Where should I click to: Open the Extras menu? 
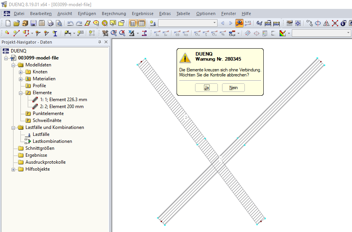(x=165, y=14)
